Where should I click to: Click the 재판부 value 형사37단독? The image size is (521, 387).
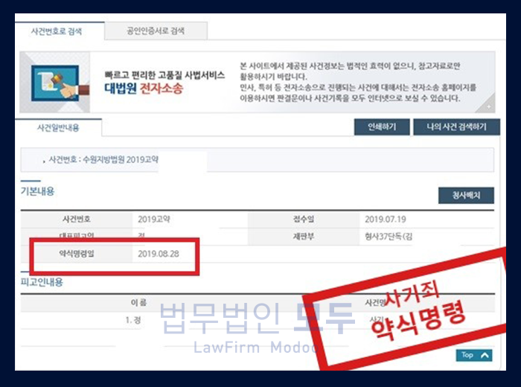394,237
